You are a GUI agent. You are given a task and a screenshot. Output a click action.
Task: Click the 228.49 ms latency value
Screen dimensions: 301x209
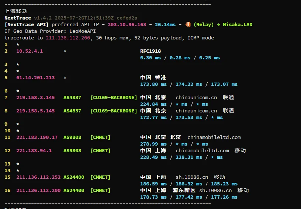click(x=153, y=157)
